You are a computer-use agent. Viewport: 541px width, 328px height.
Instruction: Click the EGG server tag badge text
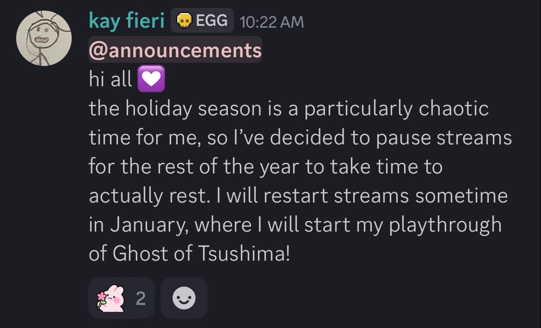point(212,21)
